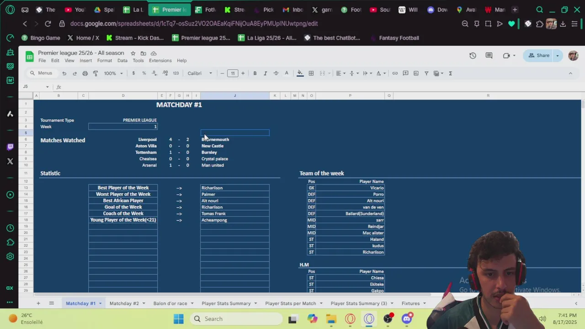The image size is (585, 329).
Task: Create a filter with funnel icon
Action: click(426, 73)
